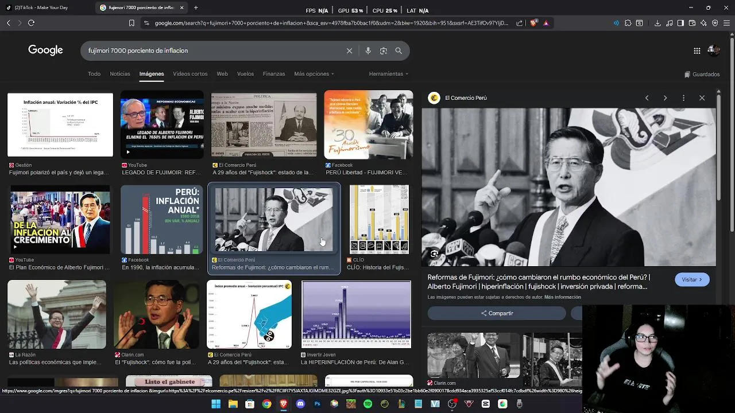Open Brave Shields lion icon
Image resolution: width=735 pixels, height=413 pixels.
click(x=533, y=23)
